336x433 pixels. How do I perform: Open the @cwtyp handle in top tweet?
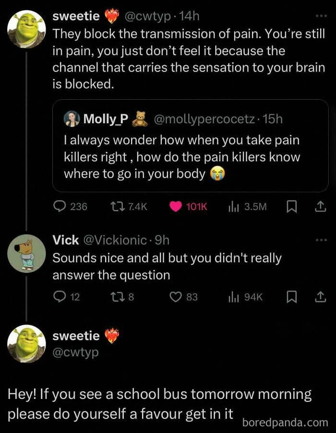tap(148, 16)
